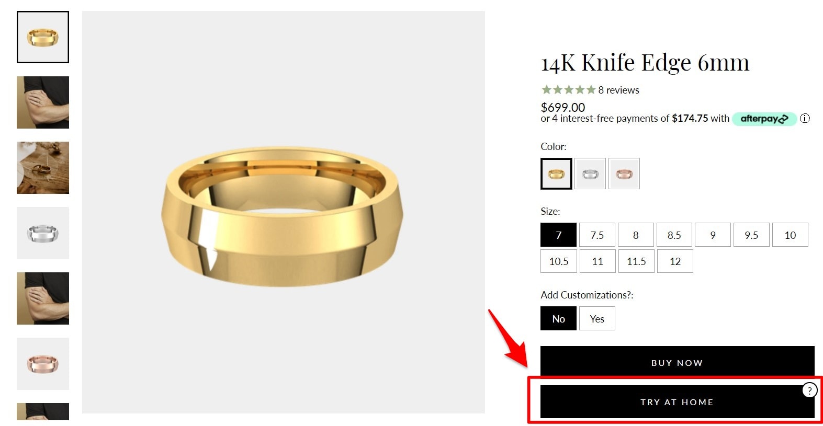Select the yellow gold color swatch
The height and width of the screenshot is (426, 823).
click(x=556, y=174)
